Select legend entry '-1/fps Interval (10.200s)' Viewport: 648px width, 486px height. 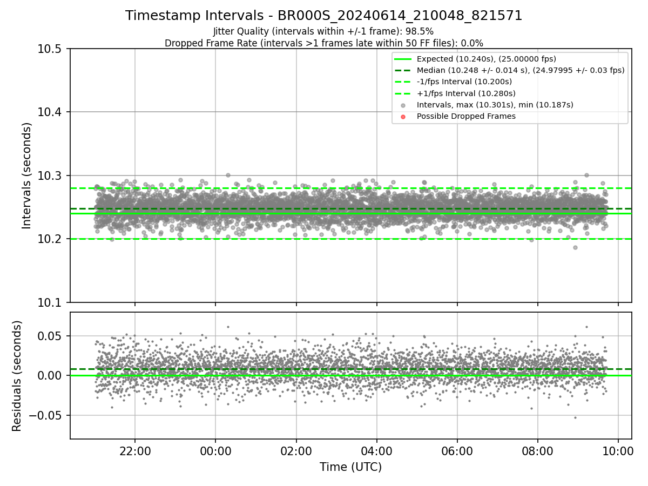pos(464,82)
